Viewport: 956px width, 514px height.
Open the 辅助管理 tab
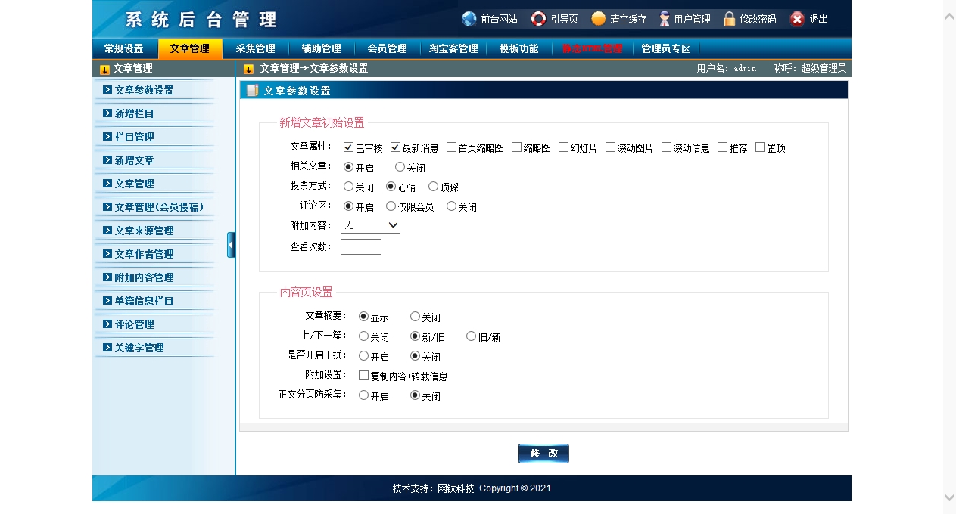(321, 48)
